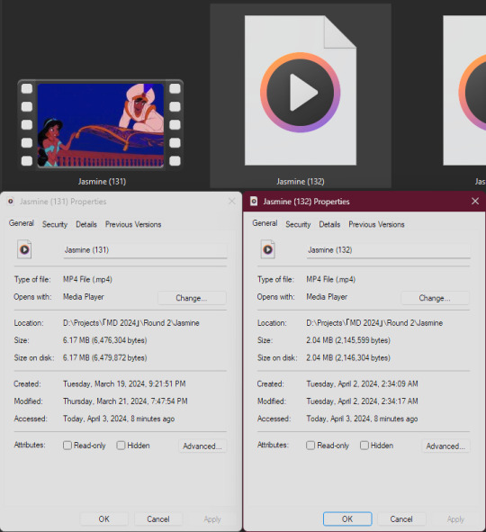Open Previous Versions tab in Jasmine (131) Properties

pos(133,224)
